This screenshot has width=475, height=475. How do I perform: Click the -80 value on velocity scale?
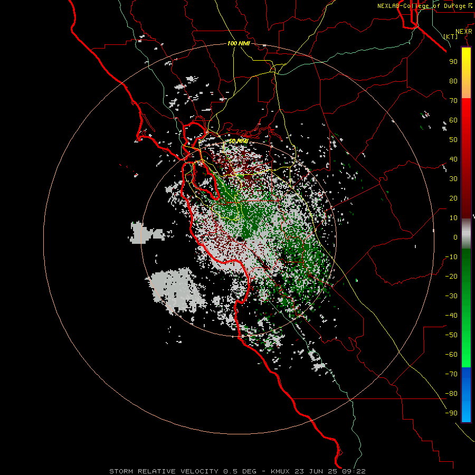pyautogui.click(x=451, y=394)
